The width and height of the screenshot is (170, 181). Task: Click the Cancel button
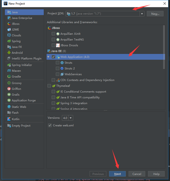pyautogui.click(x=137, y=174)
